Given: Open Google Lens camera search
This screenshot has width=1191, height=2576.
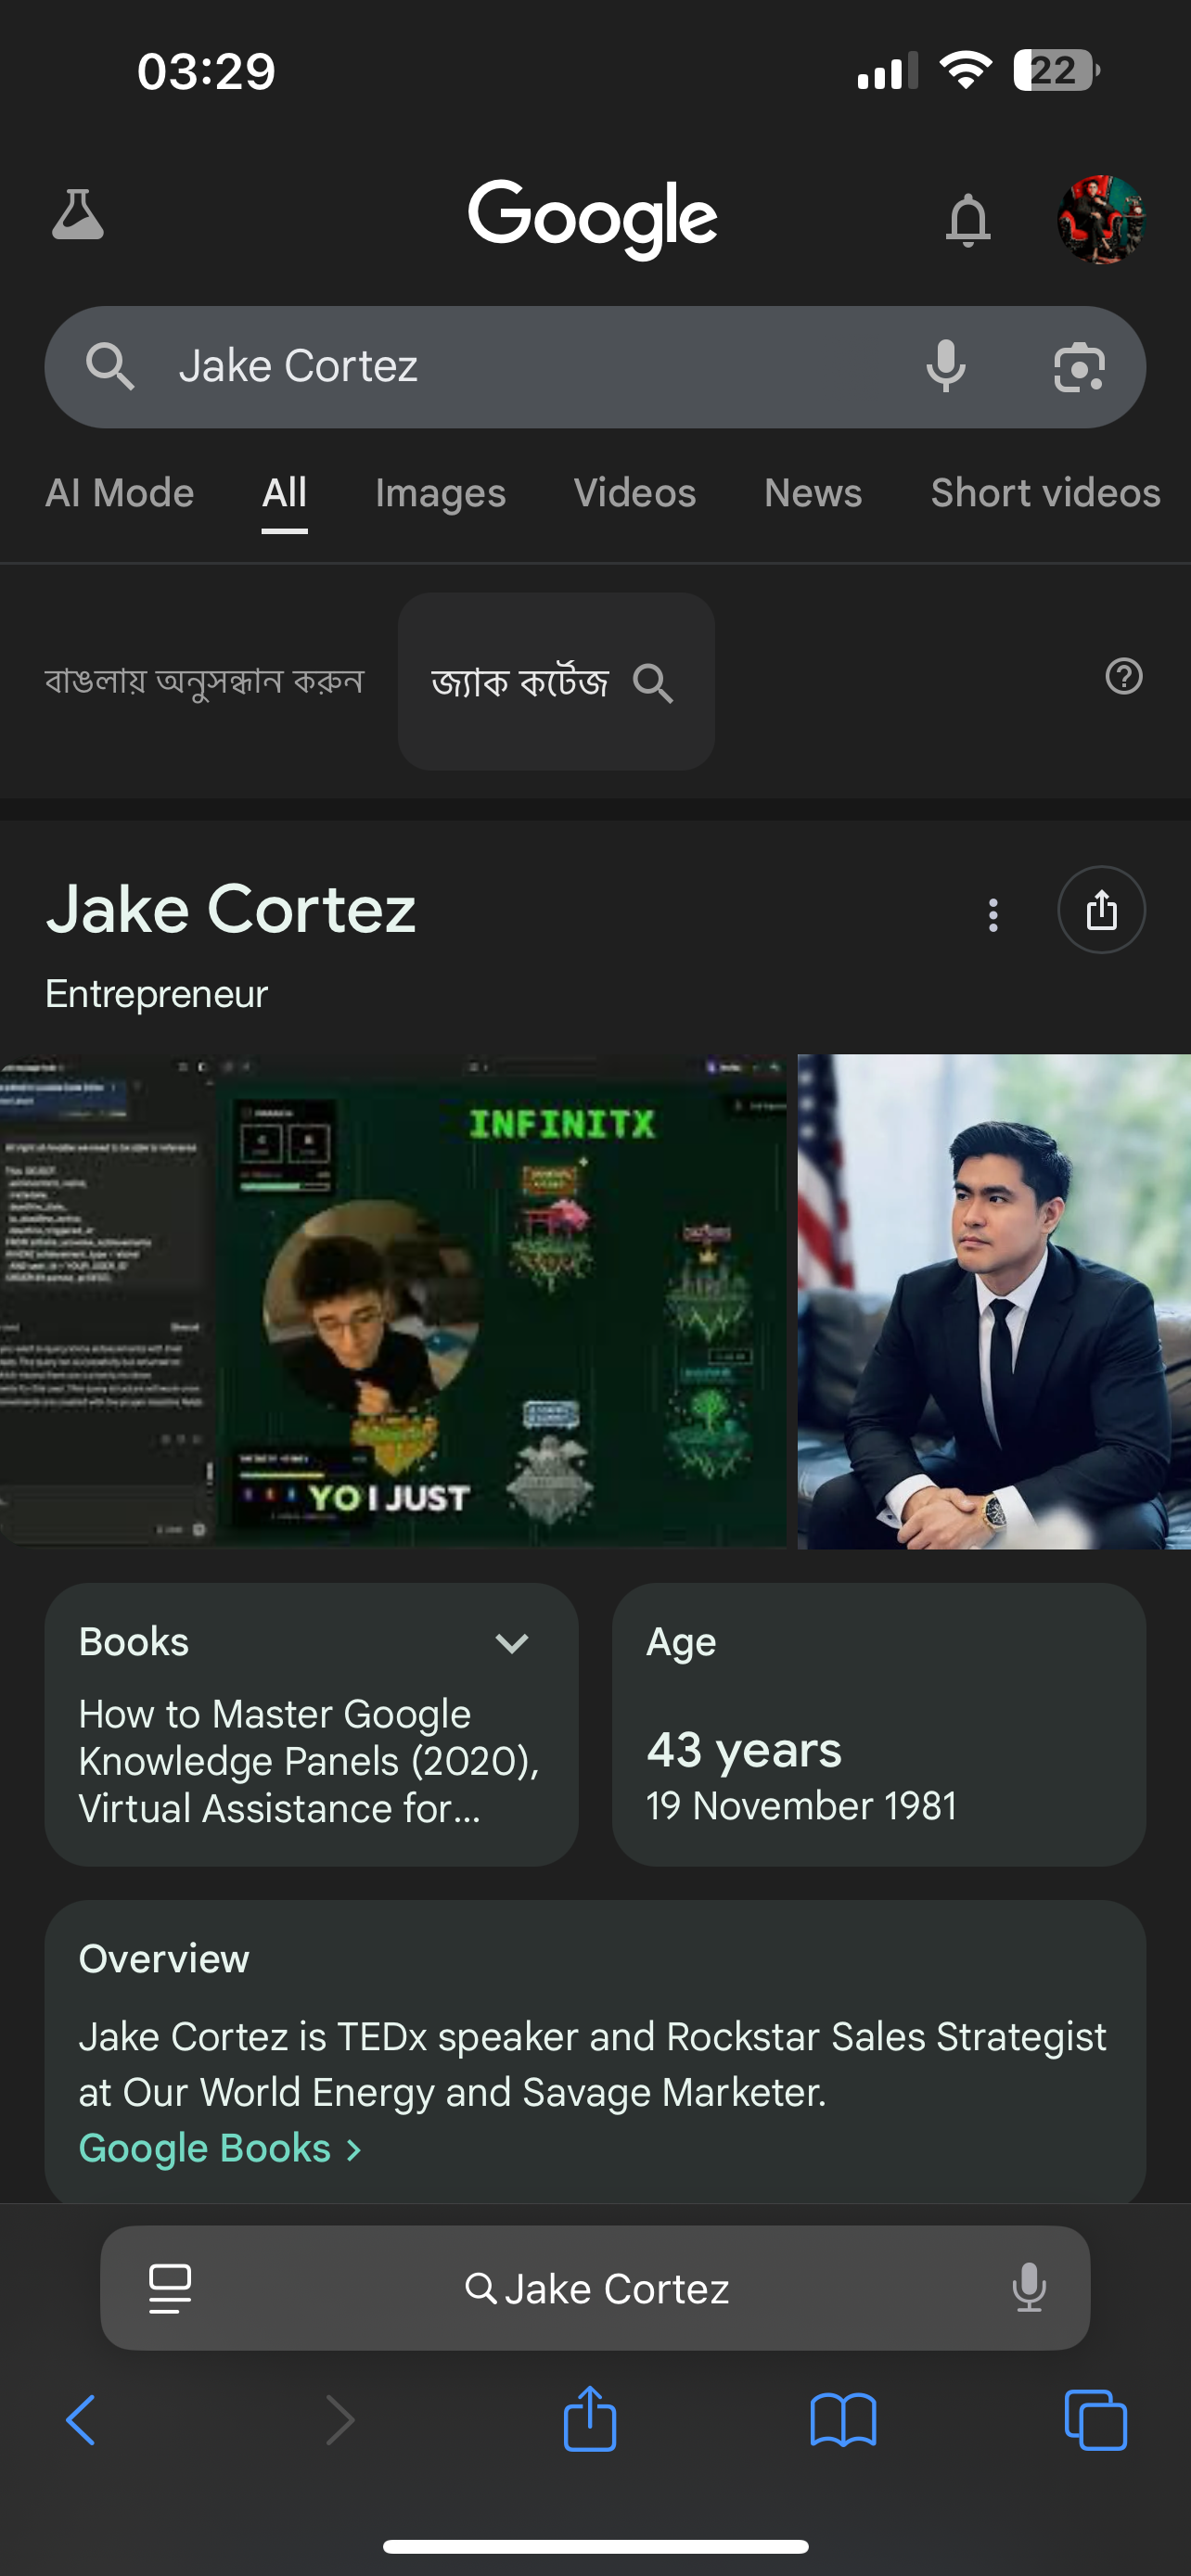Looking at the screenshot, I should point(1079,367).
